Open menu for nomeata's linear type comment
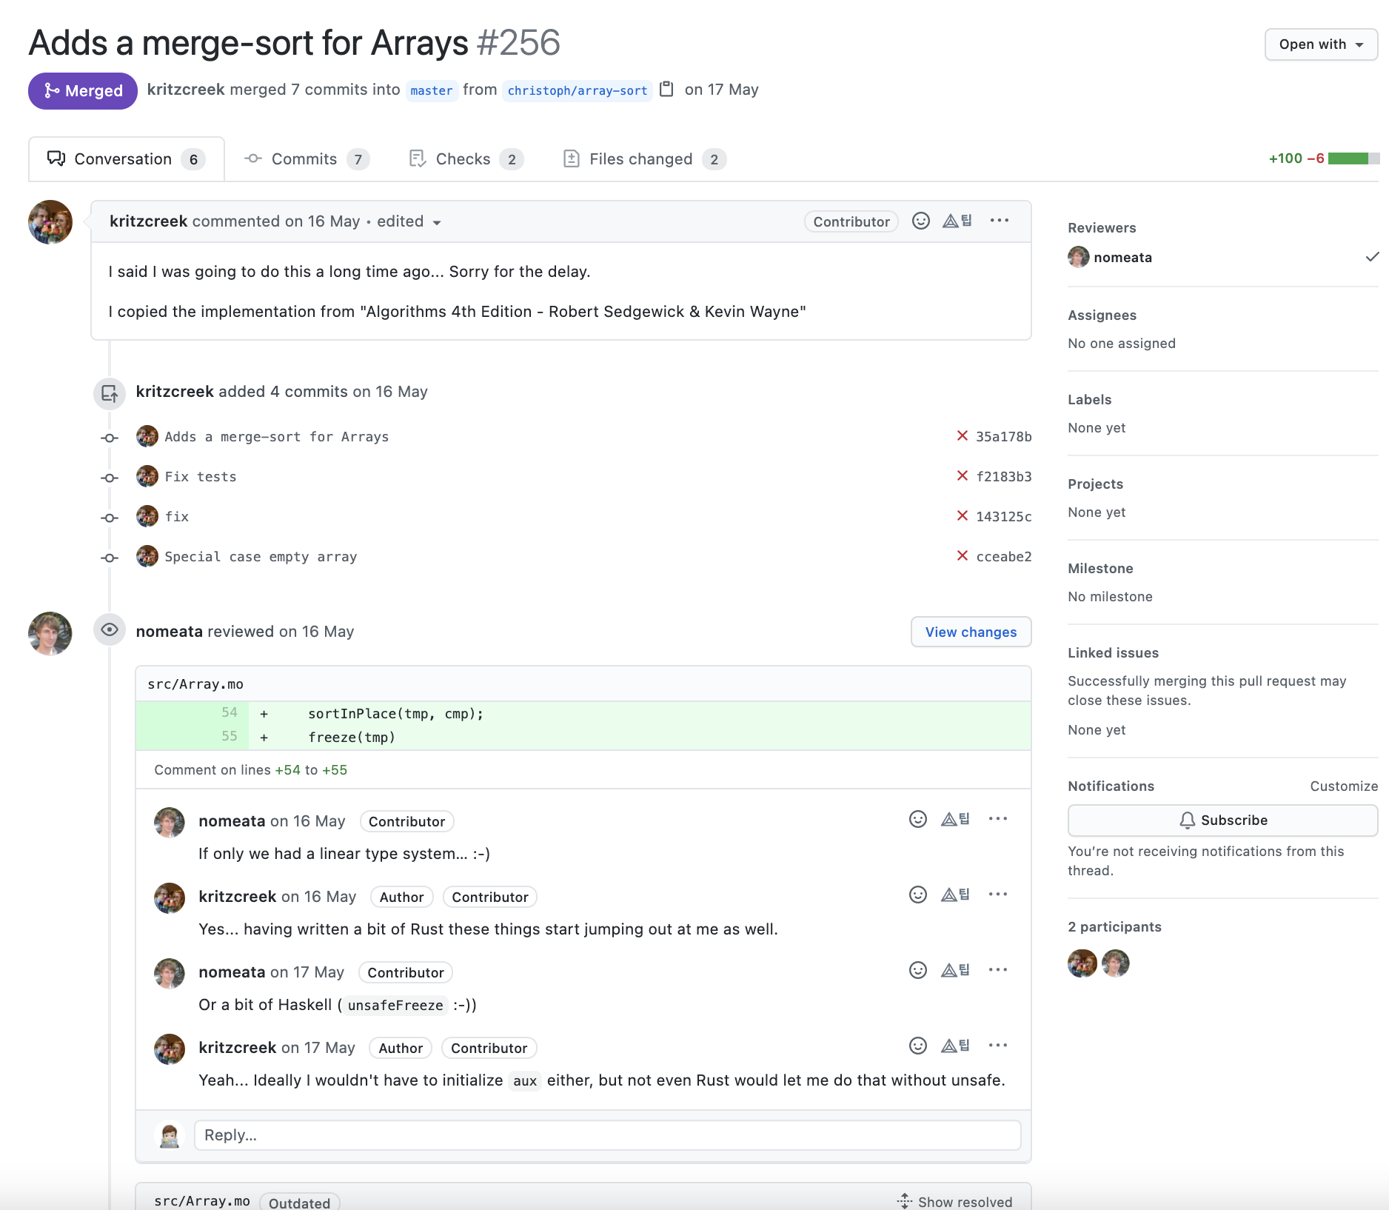Viewport: 1389px width, 1210px height. coord(997,819)
